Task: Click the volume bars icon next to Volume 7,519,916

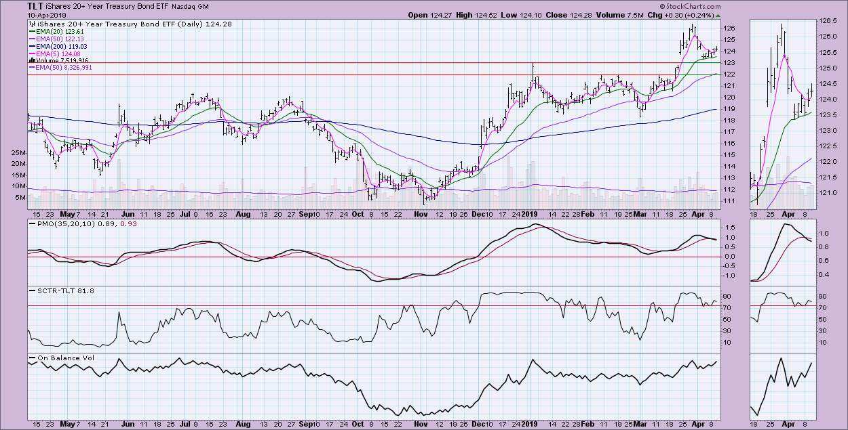Action: (31, 60)
